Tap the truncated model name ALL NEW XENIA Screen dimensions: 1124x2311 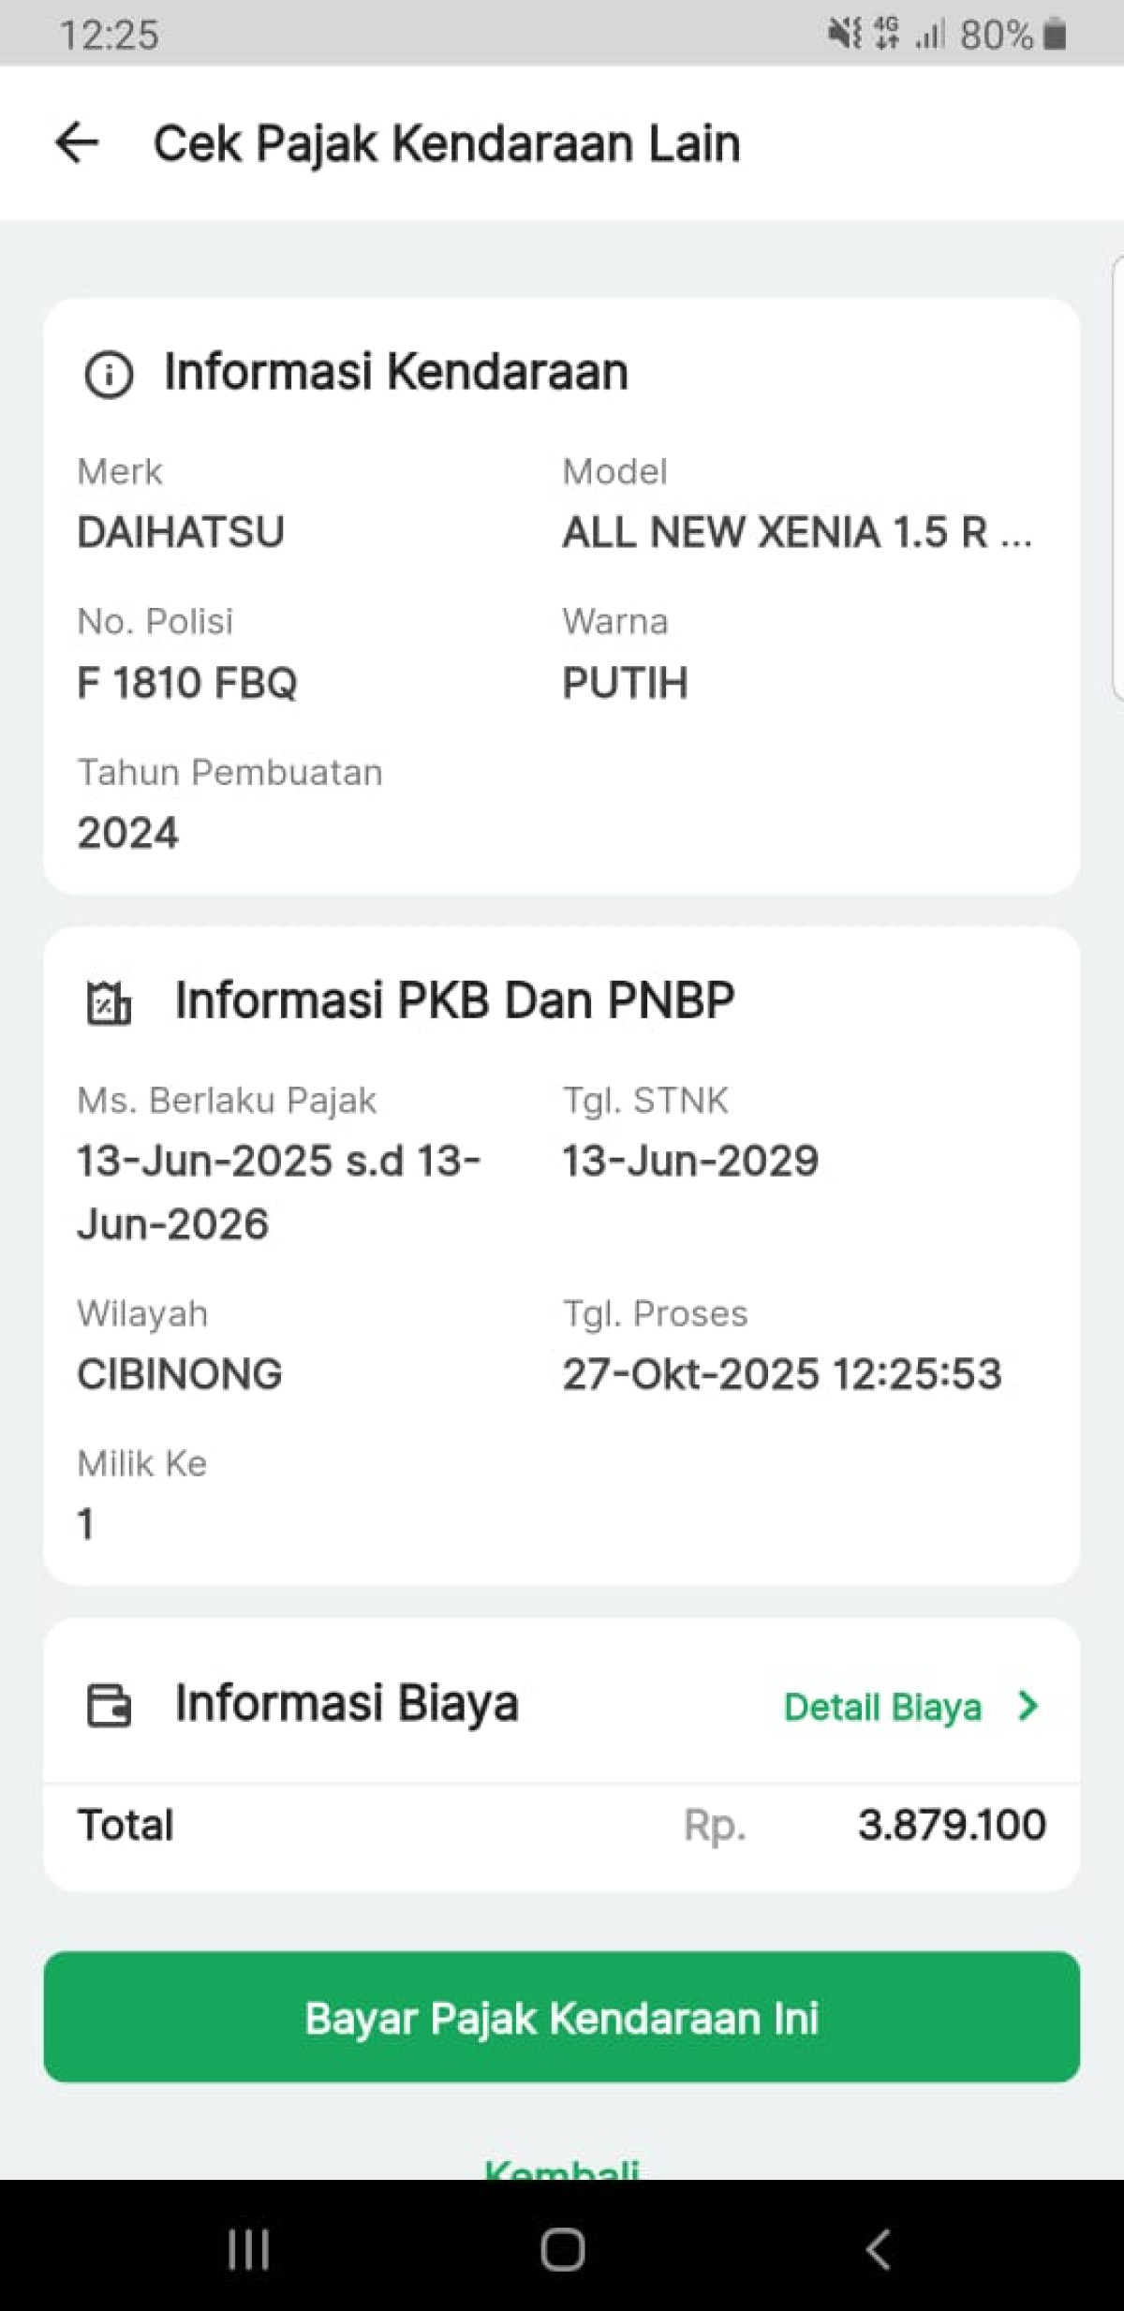(796, 533)
